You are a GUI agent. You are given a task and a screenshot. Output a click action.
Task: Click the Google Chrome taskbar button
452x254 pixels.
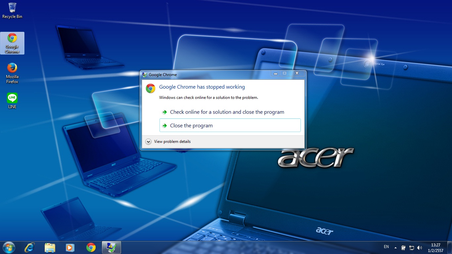[91, 247]
